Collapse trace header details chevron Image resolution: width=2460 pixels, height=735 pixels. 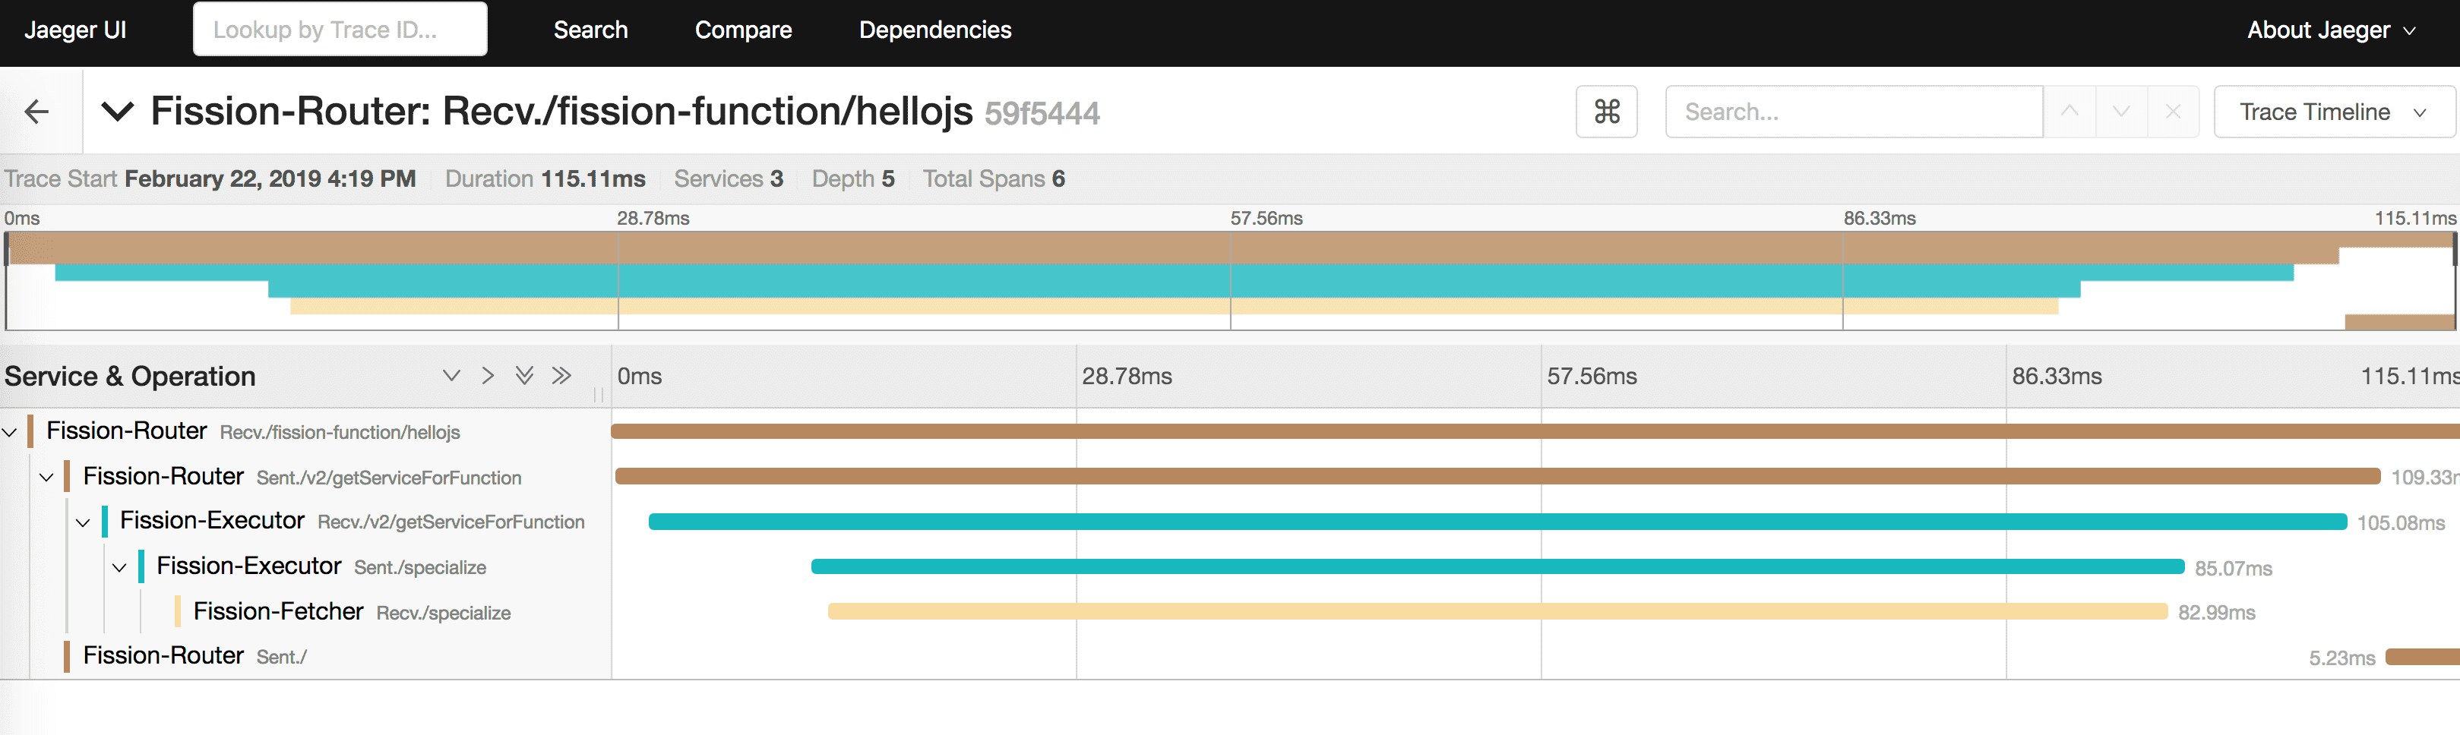coord(118,112)
